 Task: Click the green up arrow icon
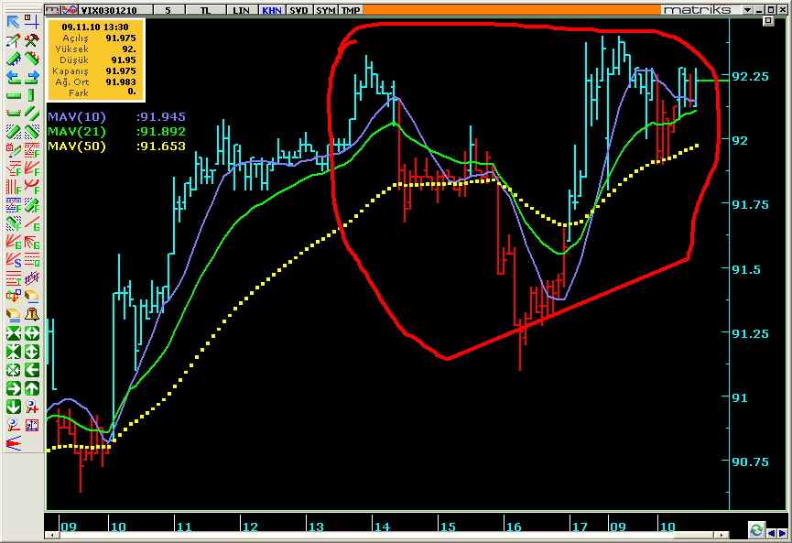(x=31, y=388)
